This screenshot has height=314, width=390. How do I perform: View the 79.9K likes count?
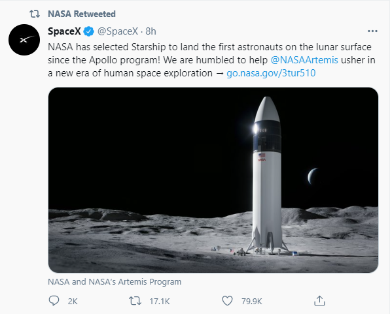coord(251,302)
